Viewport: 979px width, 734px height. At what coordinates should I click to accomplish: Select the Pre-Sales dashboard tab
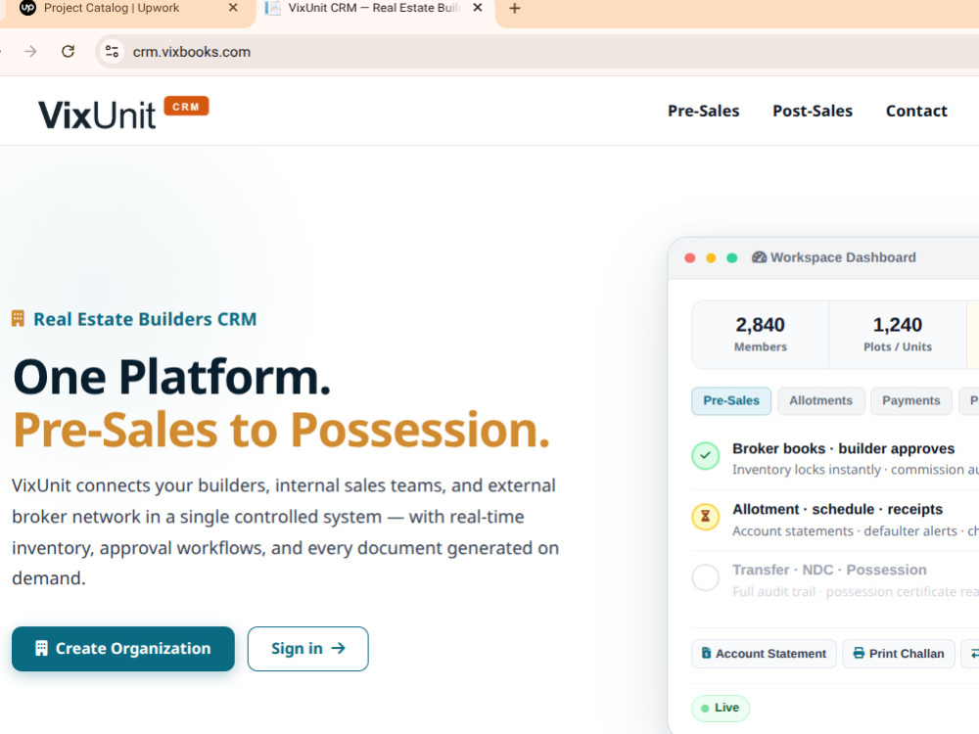(731, 400)
